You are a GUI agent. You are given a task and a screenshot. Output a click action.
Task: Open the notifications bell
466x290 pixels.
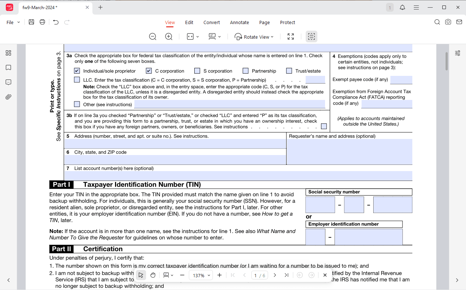click(402, 7)
